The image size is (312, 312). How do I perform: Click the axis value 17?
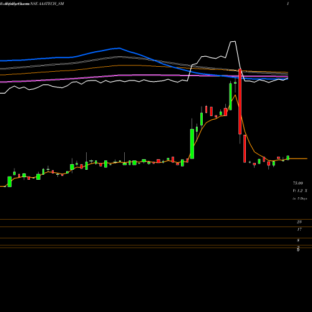coord(300,230)
